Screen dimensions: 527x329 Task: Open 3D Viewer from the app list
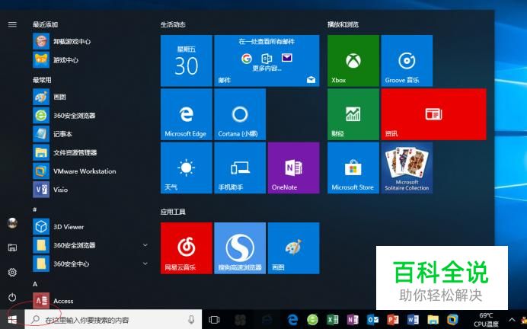tap(91, 227)
